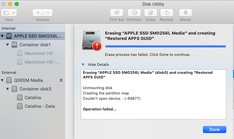
Task: Click the 'Erase process has failed' message
Action: pos(148,55)
